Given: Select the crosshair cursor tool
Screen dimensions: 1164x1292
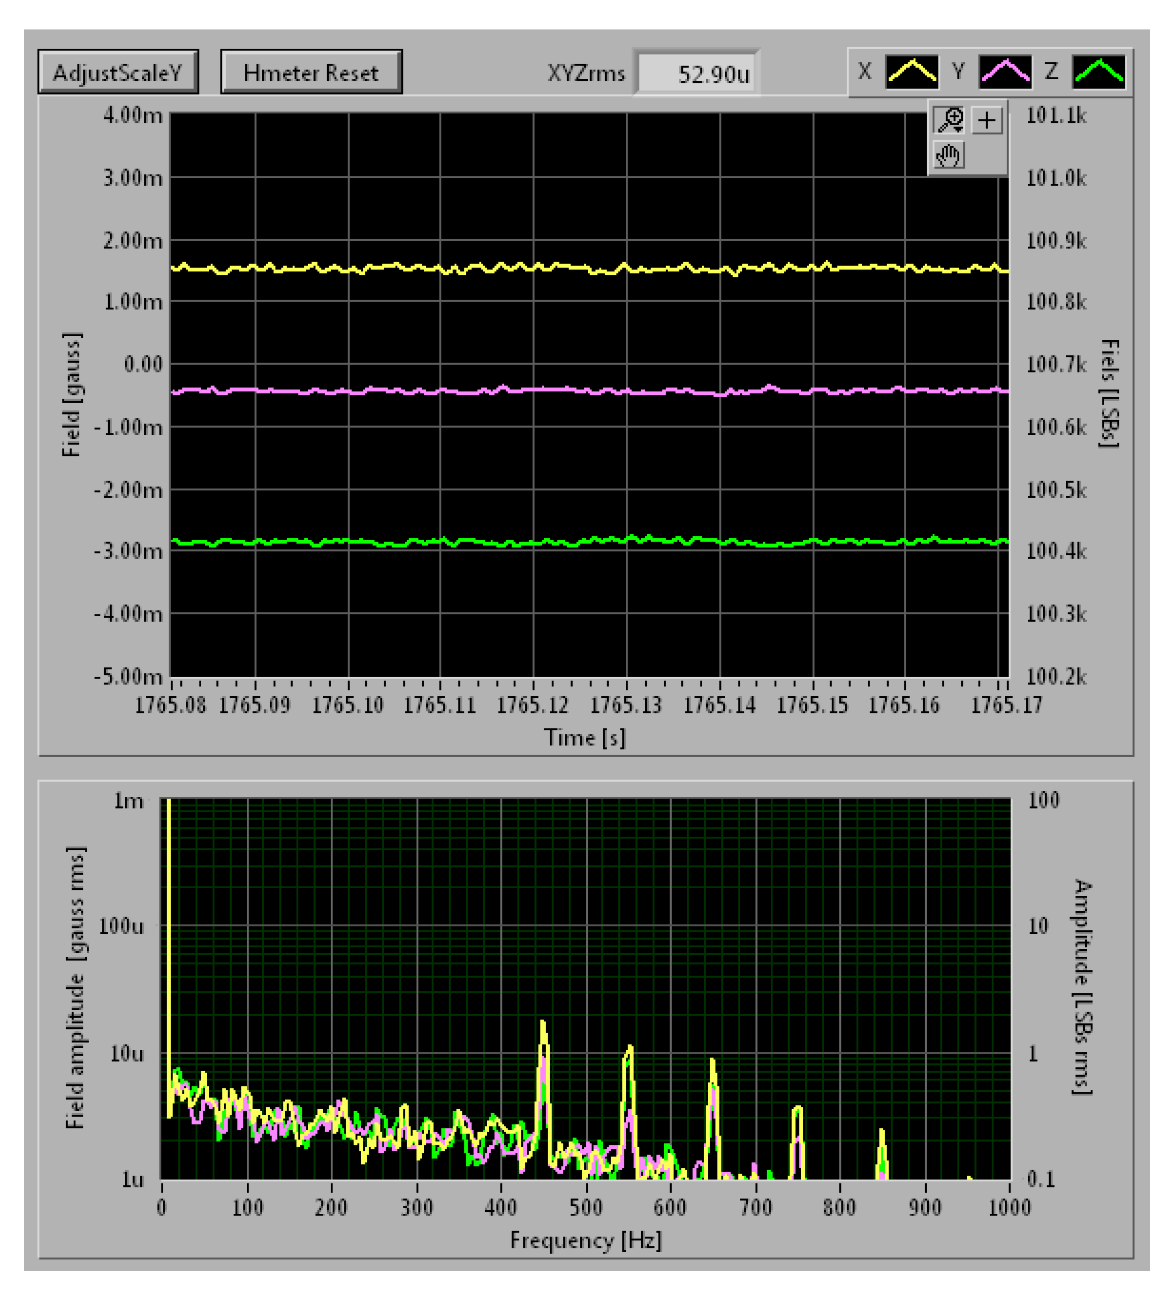Looking at the screenshot, I should click(x=987, y=120).
